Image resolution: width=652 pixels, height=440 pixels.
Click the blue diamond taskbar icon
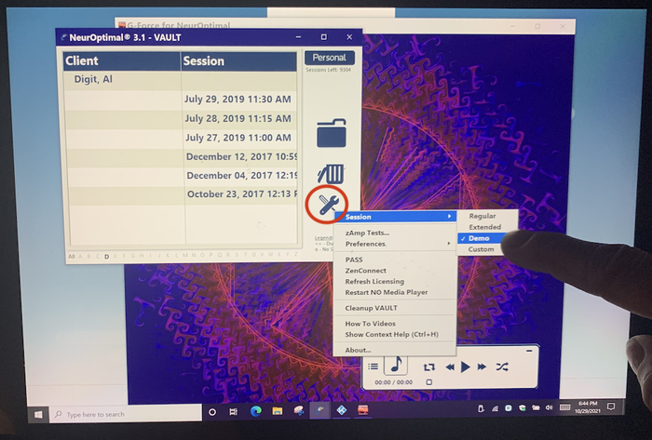[x=342, y=411]
